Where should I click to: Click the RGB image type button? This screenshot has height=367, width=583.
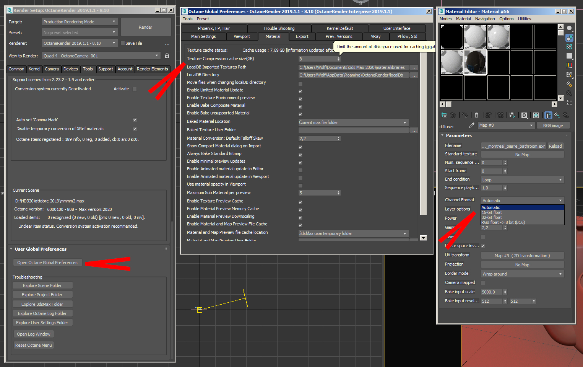click(553, 126)
